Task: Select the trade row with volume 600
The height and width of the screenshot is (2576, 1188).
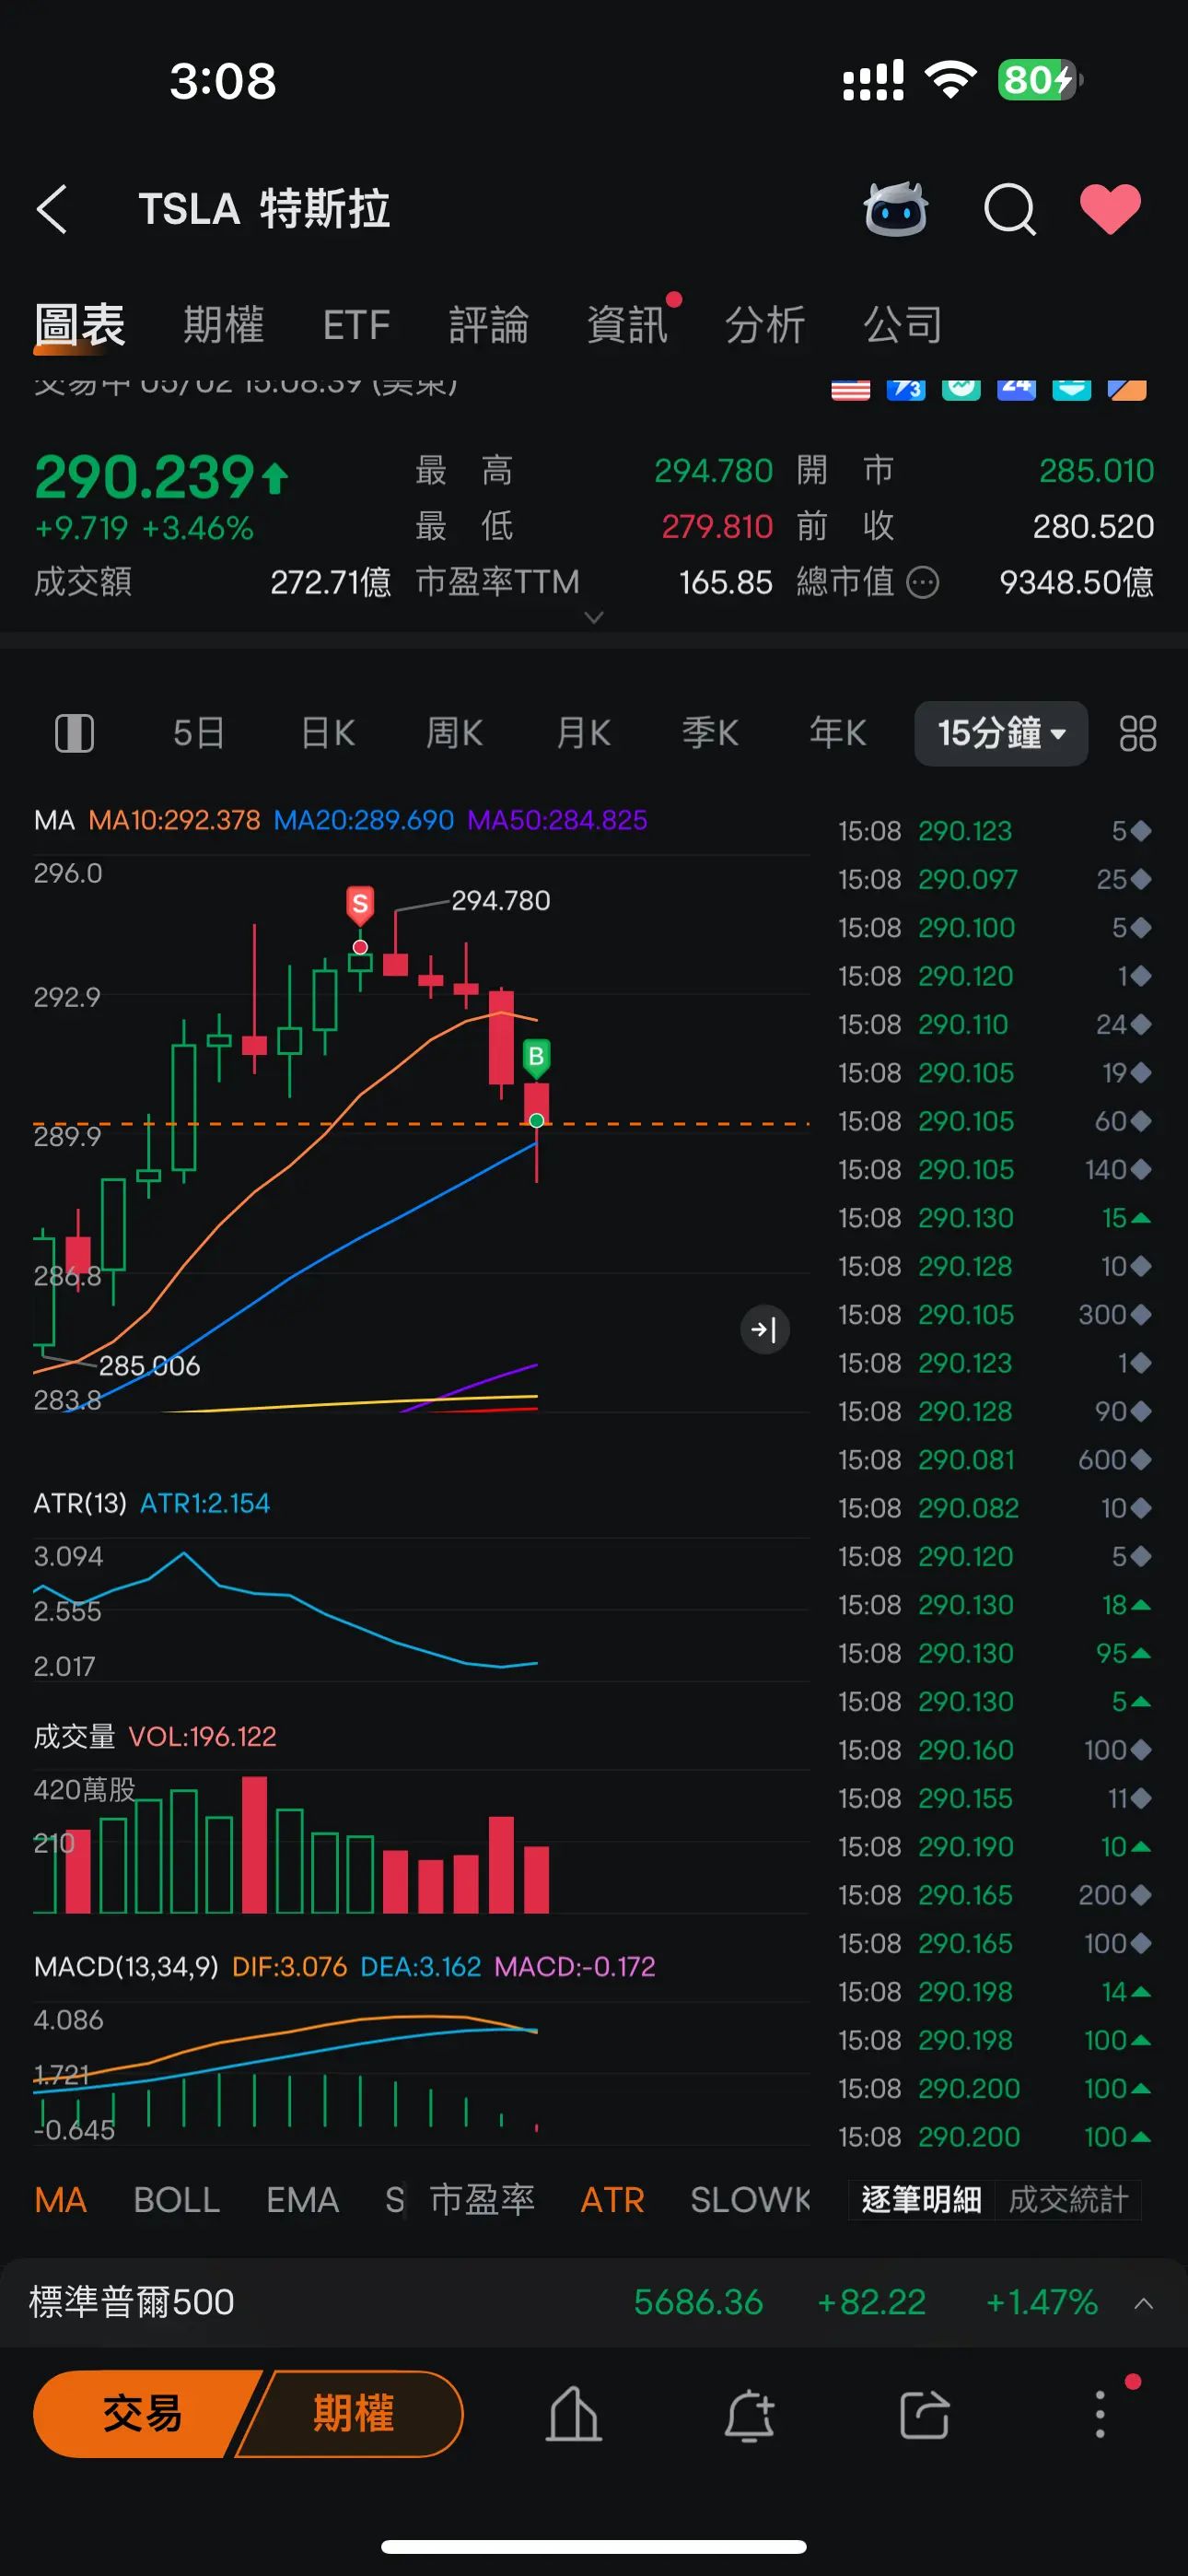Action: 995,1460
